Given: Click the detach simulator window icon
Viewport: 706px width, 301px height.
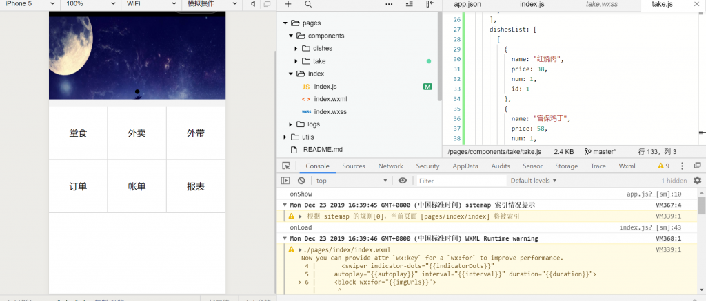Looking at the screenshot, I should pyautogui.click(x=267, y=4).
